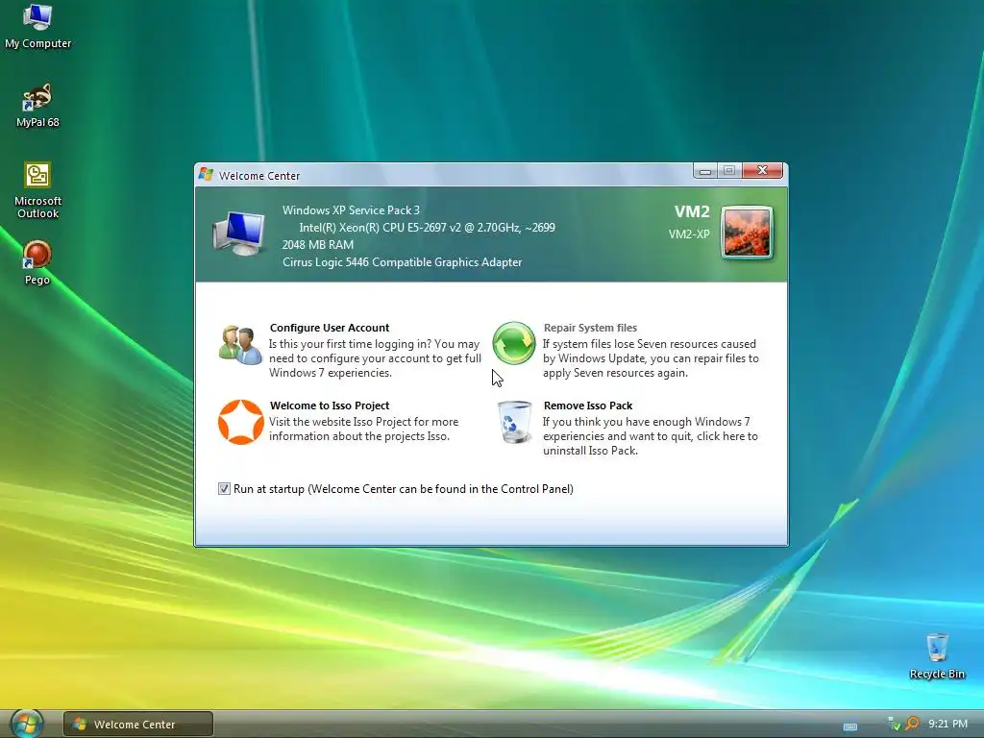The width and height of the screenshot is (984, 738).
Task: Select the Microsoft Outlook desktop icon
Action: click(x=37, y=190)
